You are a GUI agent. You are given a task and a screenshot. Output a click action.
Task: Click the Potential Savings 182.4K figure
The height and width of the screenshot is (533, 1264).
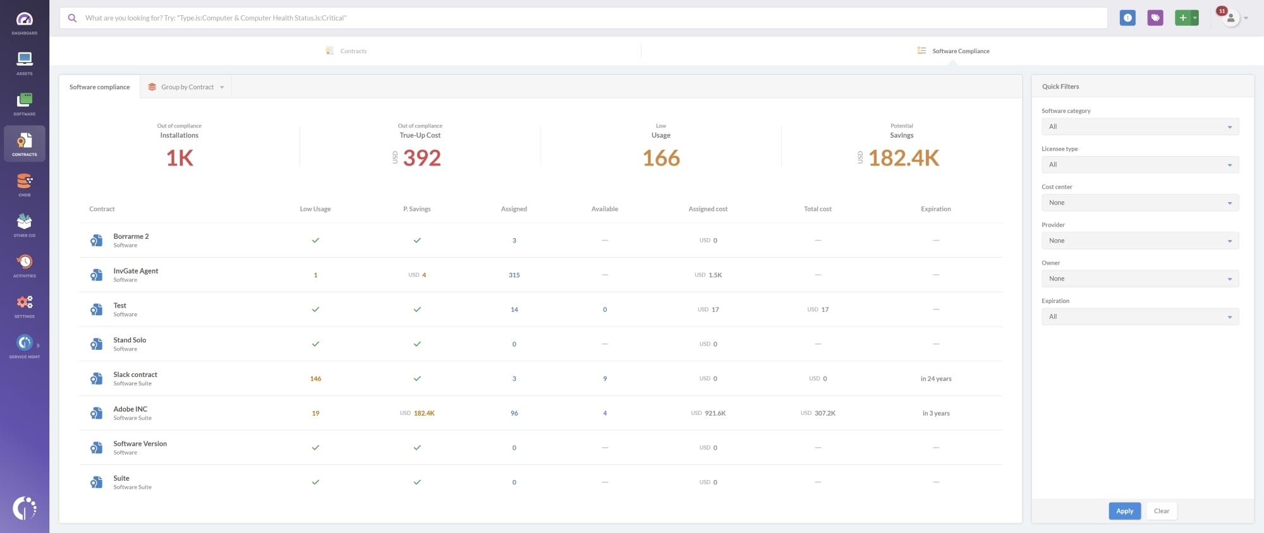click(x=904, y=158)
